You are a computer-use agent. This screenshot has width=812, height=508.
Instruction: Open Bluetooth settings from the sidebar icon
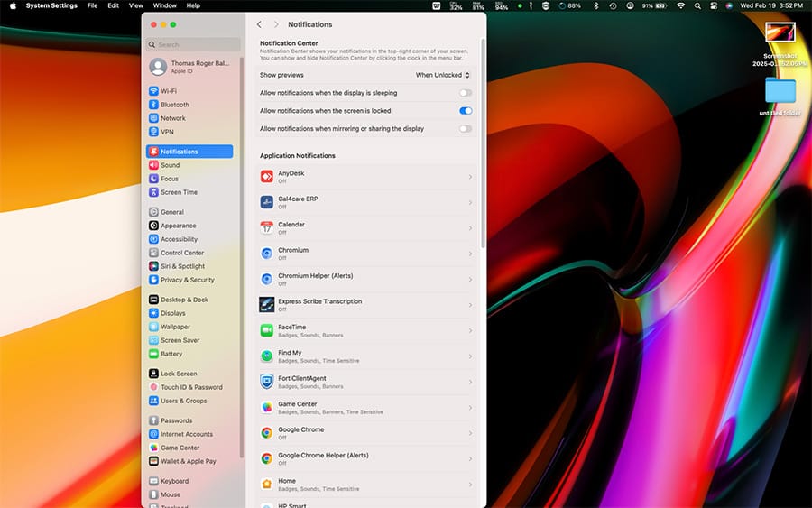(153, 105)
